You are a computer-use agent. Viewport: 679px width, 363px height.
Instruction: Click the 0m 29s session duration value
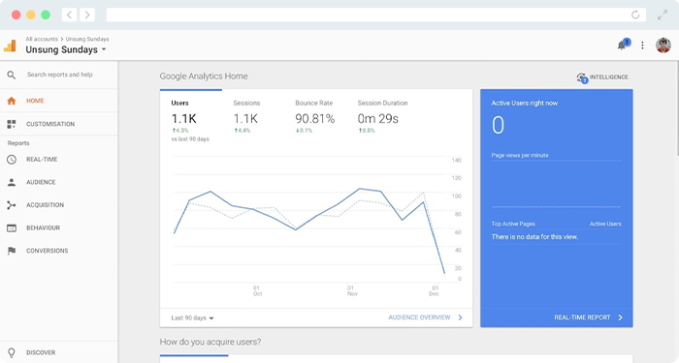pos(377,119)
